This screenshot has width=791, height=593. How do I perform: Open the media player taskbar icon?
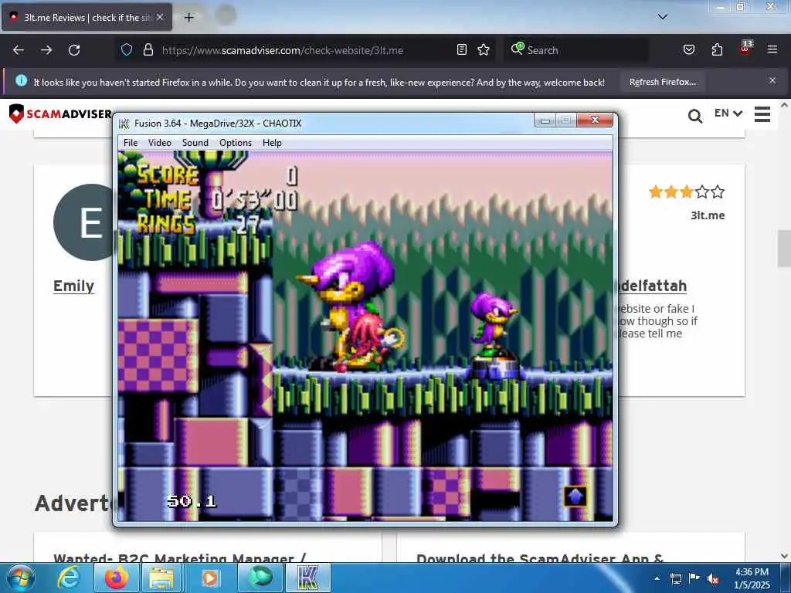(x=210, y=578)
